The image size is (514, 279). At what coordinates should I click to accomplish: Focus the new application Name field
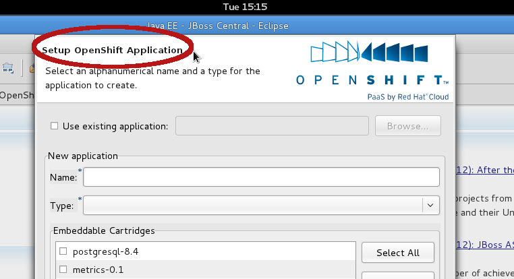261,177
